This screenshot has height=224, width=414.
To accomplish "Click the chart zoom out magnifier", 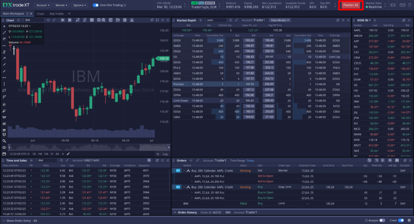I will point(99,20).
